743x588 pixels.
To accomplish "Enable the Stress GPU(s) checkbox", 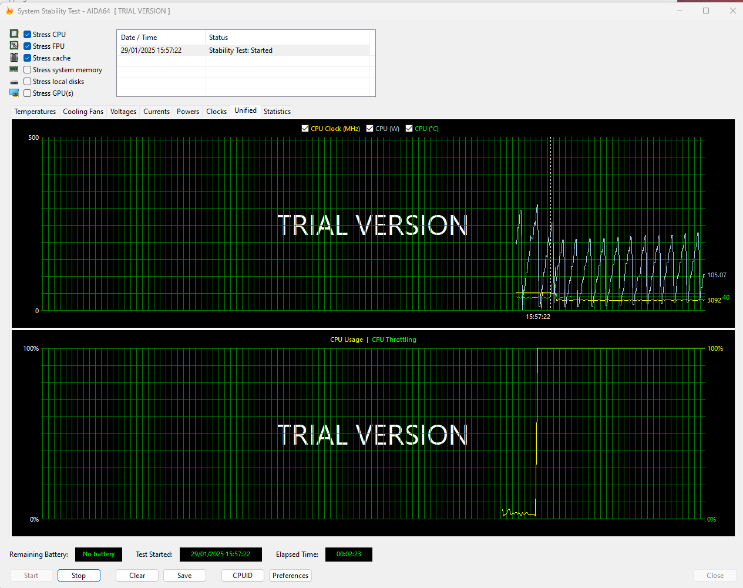I will tap(27, 93).
